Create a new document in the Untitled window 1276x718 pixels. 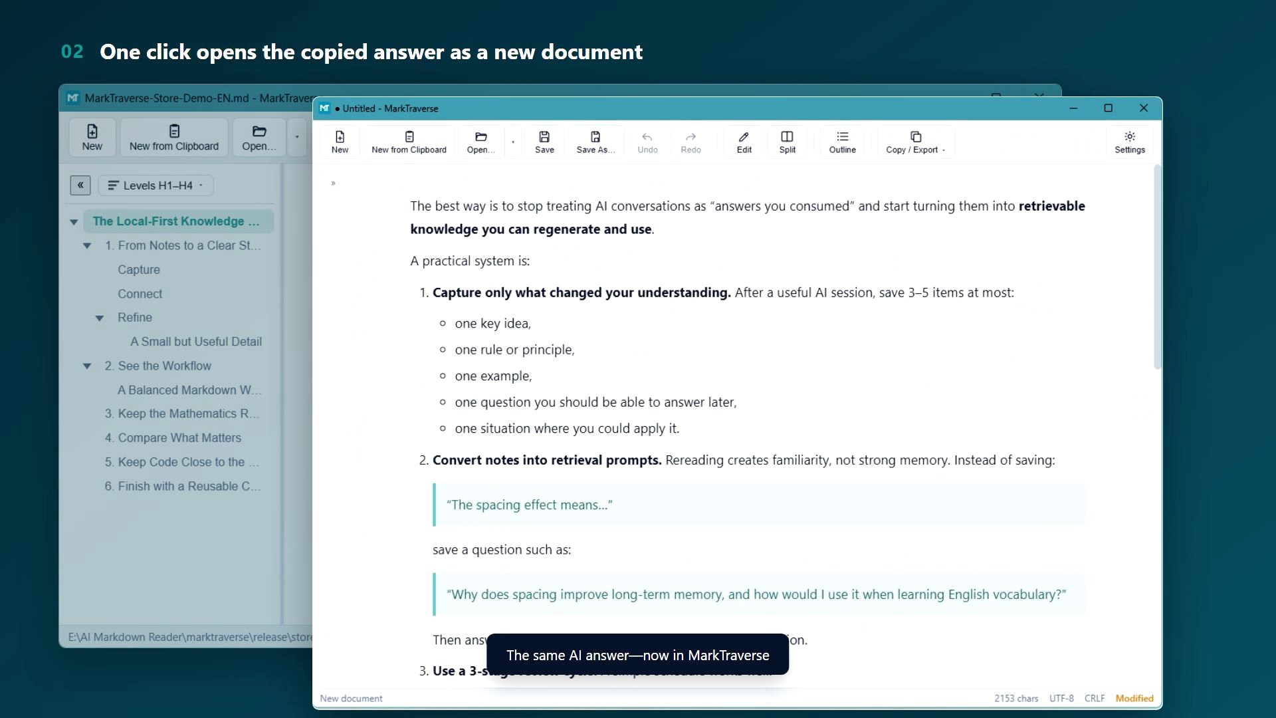pos(340,142)
